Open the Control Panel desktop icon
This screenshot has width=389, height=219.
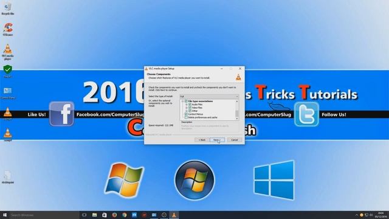(x=8, y=92)
